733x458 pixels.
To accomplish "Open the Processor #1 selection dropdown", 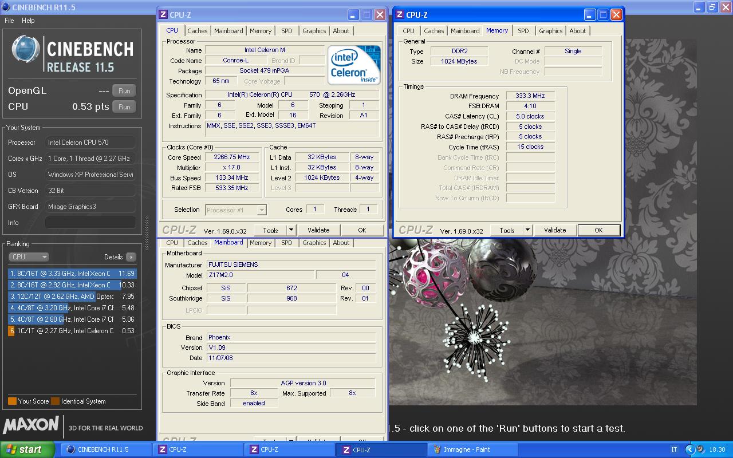I will 236,210.
